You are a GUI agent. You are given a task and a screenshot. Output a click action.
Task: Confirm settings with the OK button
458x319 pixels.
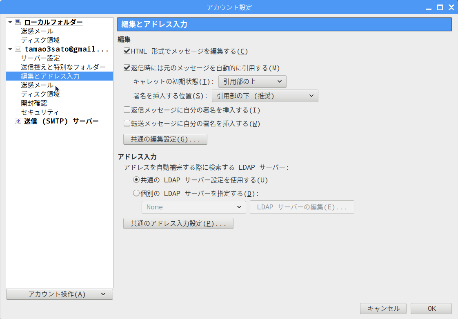[x=431, y=308]
